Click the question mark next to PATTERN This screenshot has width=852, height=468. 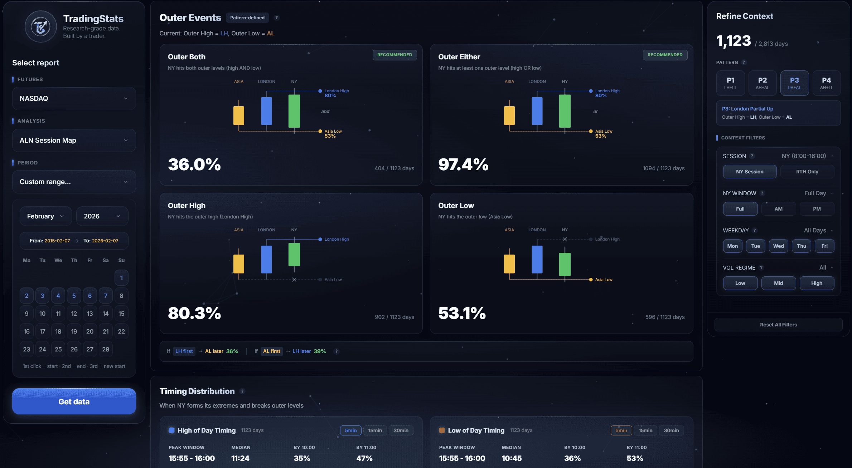(744, 62)
